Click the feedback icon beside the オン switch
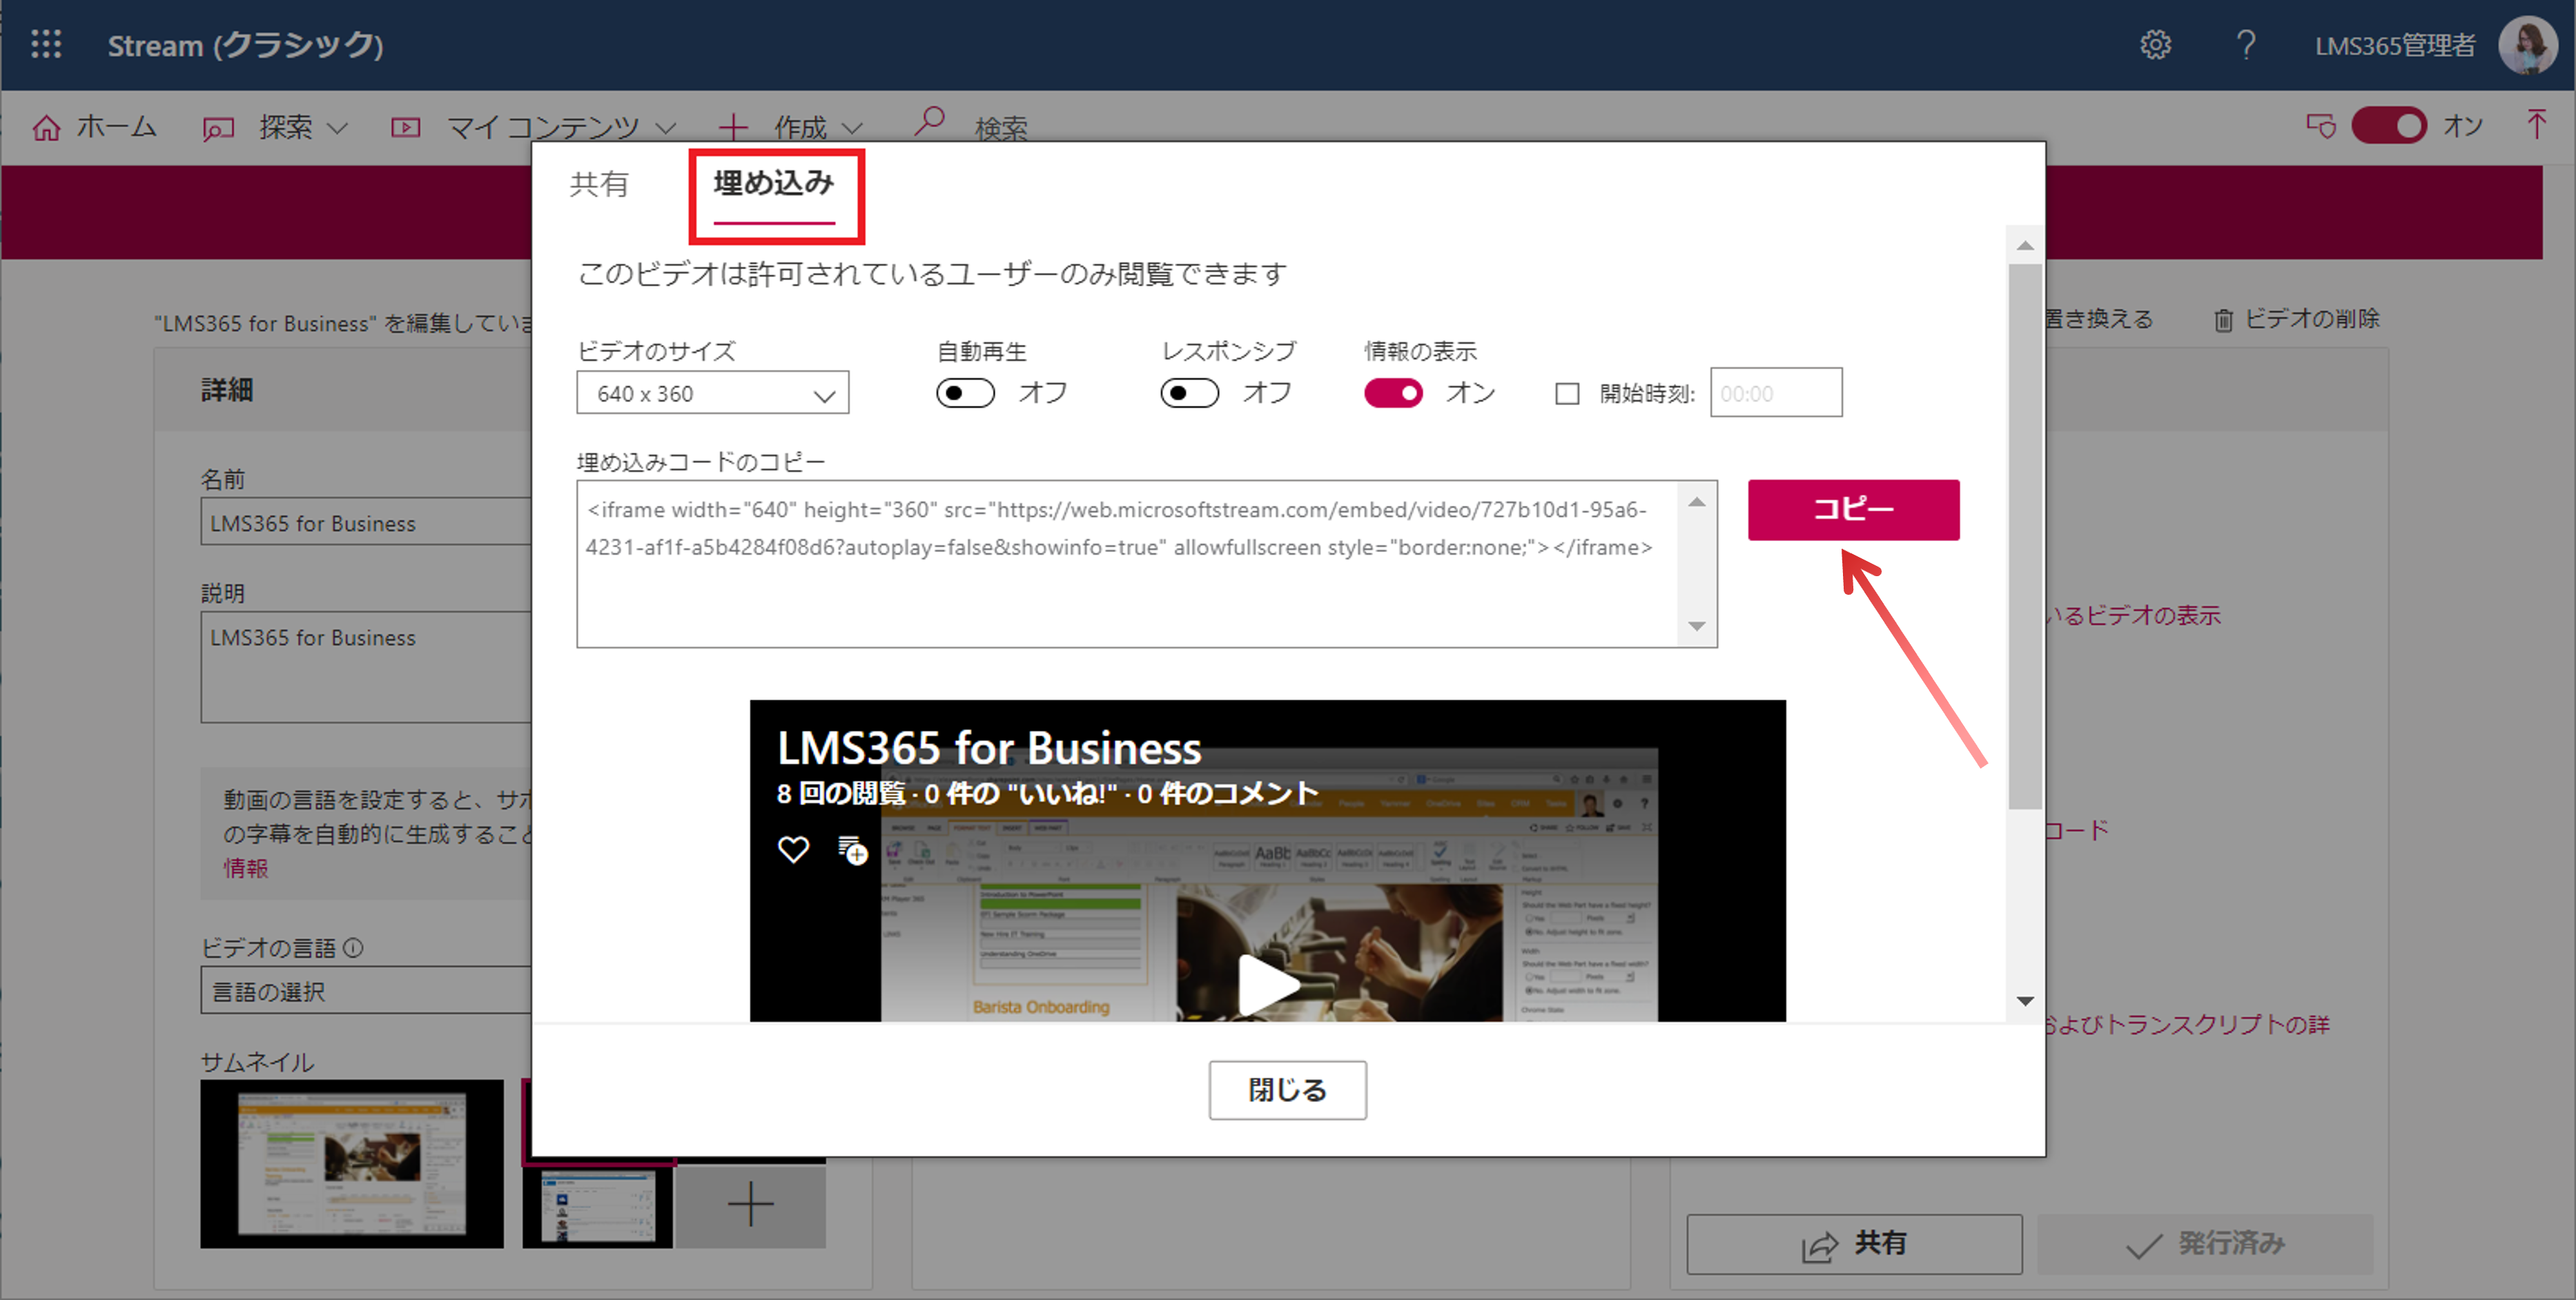 pyautogui.click(x=2320, y=126)
